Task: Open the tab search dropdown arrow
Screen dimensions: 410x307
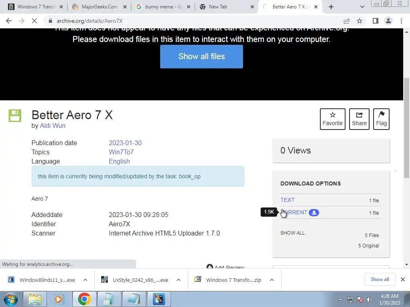Action: tap(362, 7)
